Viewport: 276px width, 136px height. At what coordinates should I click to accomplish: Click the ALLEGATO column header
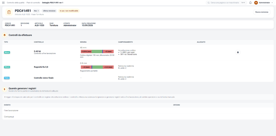coord(201,42)
